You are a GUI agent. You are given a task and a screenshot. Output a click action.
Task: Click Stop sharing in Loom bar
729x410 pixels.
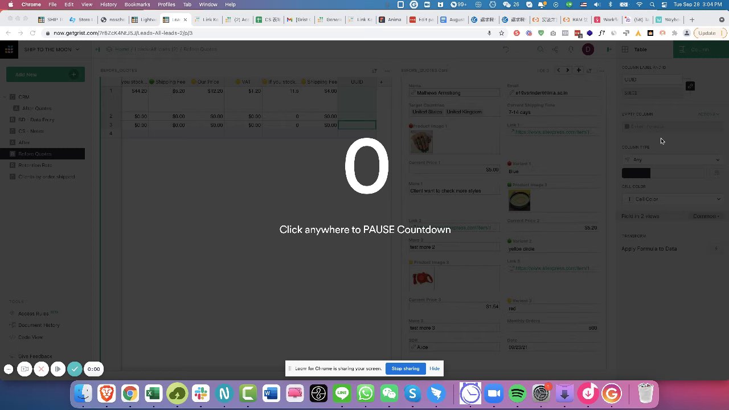tap(406, 368)
